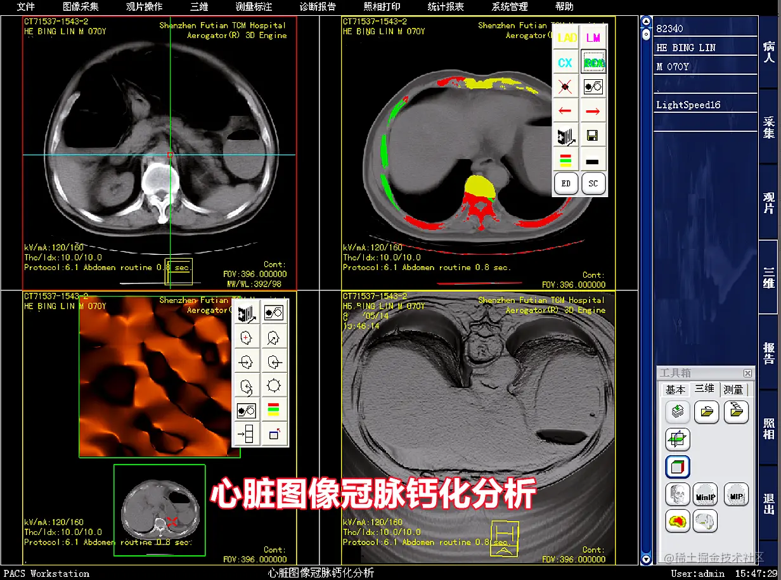Click the red X delete ROI icon
Image resolution: width=781 pixels, height=580 pixels.
(566, 86)
